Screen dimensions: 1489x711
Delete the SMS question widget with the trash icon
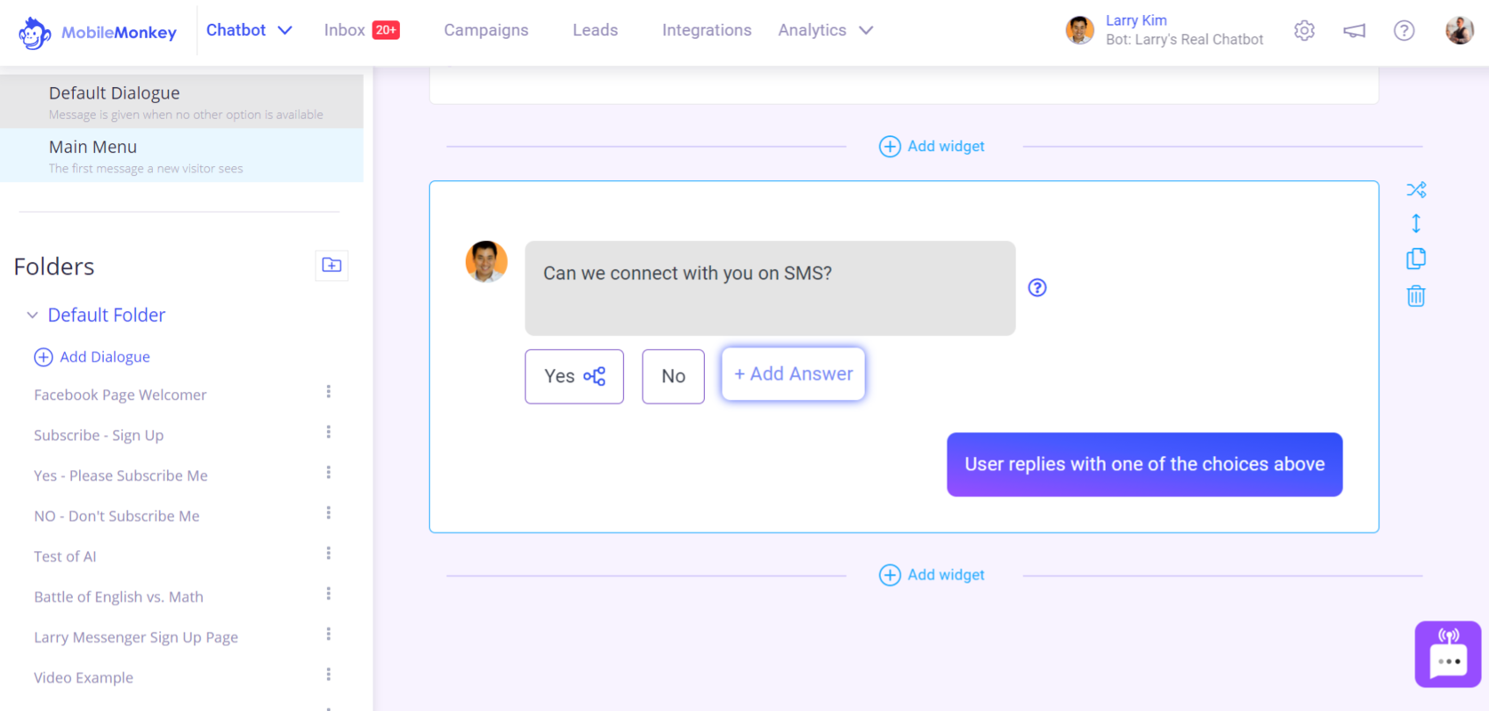pyautogui.click(x=1416, y=295)
